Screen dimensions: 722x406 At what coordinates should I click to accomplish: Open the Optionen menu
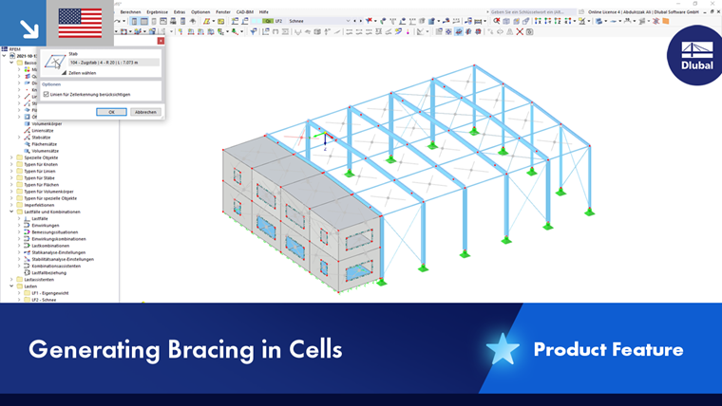200,12
